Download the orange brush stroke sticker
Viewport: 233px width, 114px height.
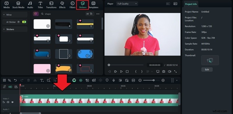[x=70, y=70]
